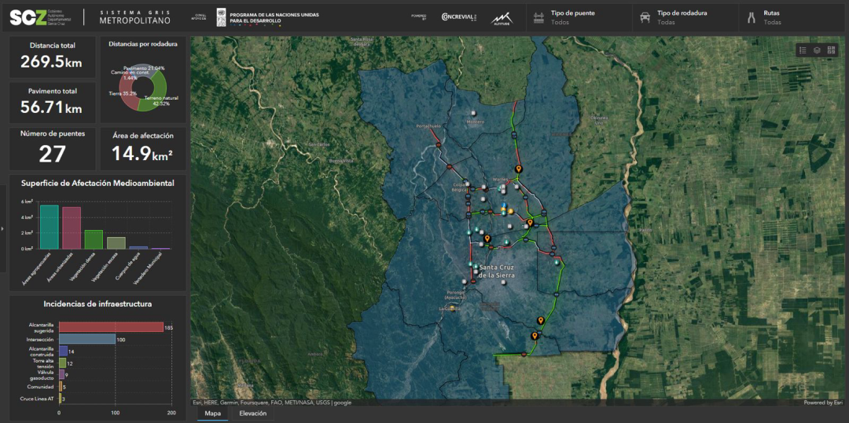The width and height of the screenshot is (849, 423).
Task: Select the orange pin north of Warnes
Action: click(x=519, y=169)
